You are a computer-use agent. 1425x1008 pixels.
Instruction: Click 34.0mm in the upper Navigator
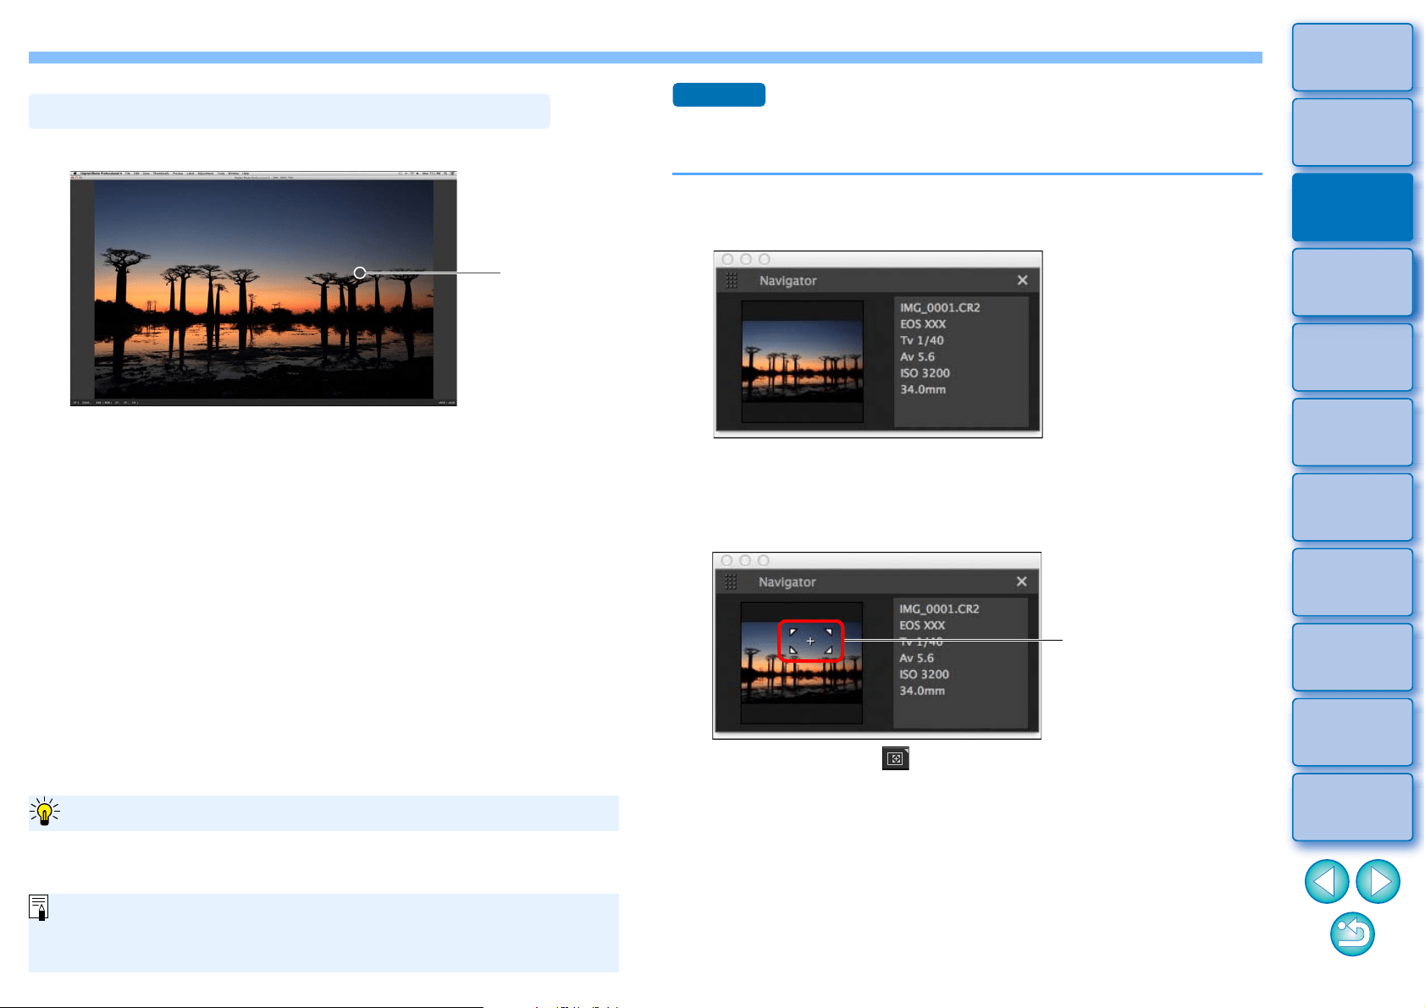[923, 389]
